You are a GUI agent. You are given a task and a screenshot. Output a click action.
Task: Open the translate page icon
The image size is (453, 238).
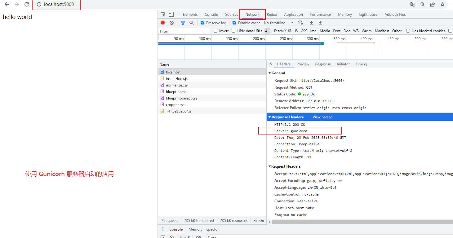coord(413,4)
